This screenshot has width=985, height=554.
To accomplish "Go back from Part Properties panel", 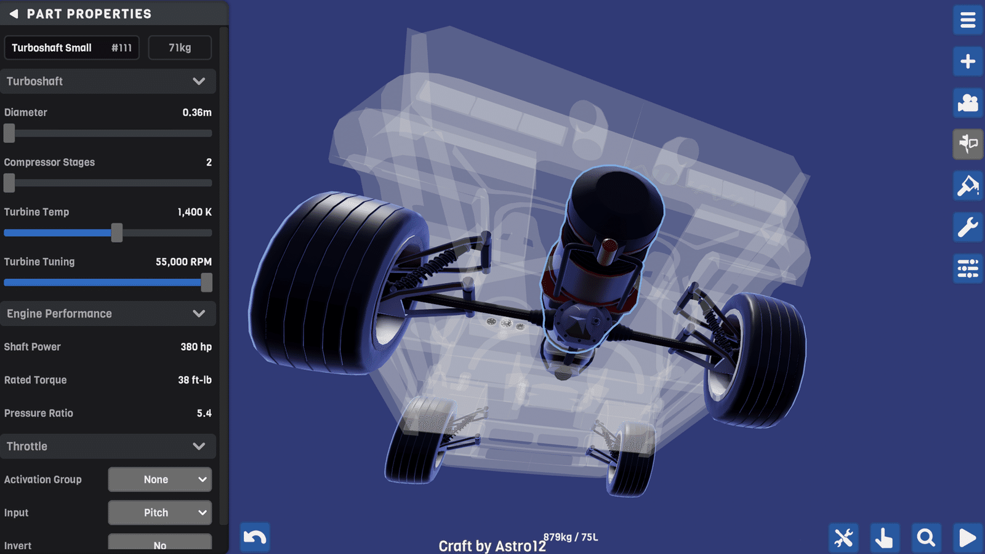I will 14,14.
